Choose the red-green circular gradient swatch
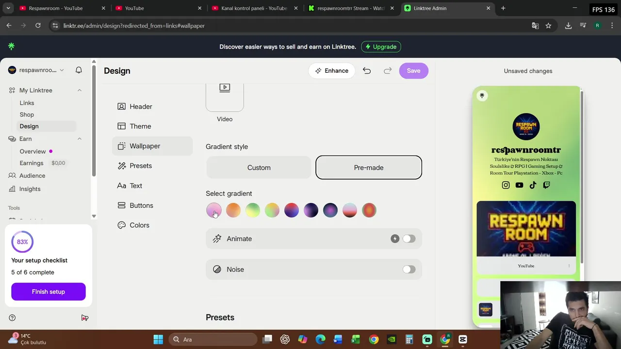Screen dimensions: 621x349 pos(369,210)
